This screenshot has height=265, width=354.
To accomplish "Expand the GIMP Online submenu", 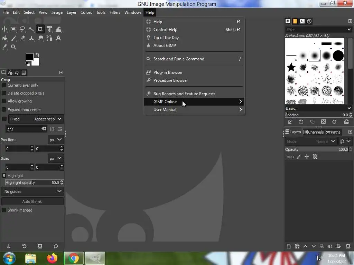I will [x=194, y=102].
